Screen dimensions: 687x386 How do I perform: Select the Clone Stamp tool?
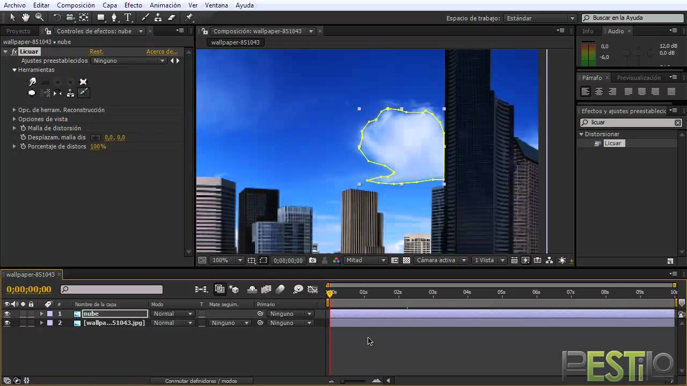[x=158, y=17]
